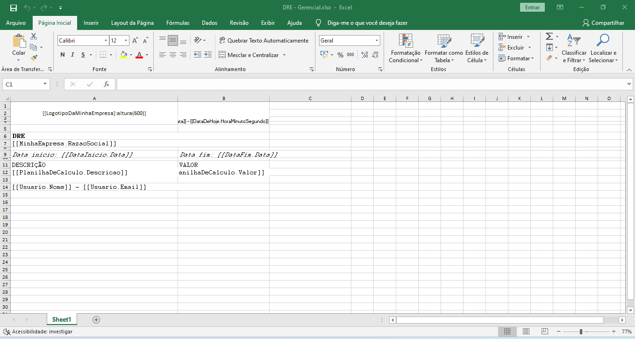Click the Increase Font Size icon
Screen dimensions: 635x339
click(x=135, y=41)
